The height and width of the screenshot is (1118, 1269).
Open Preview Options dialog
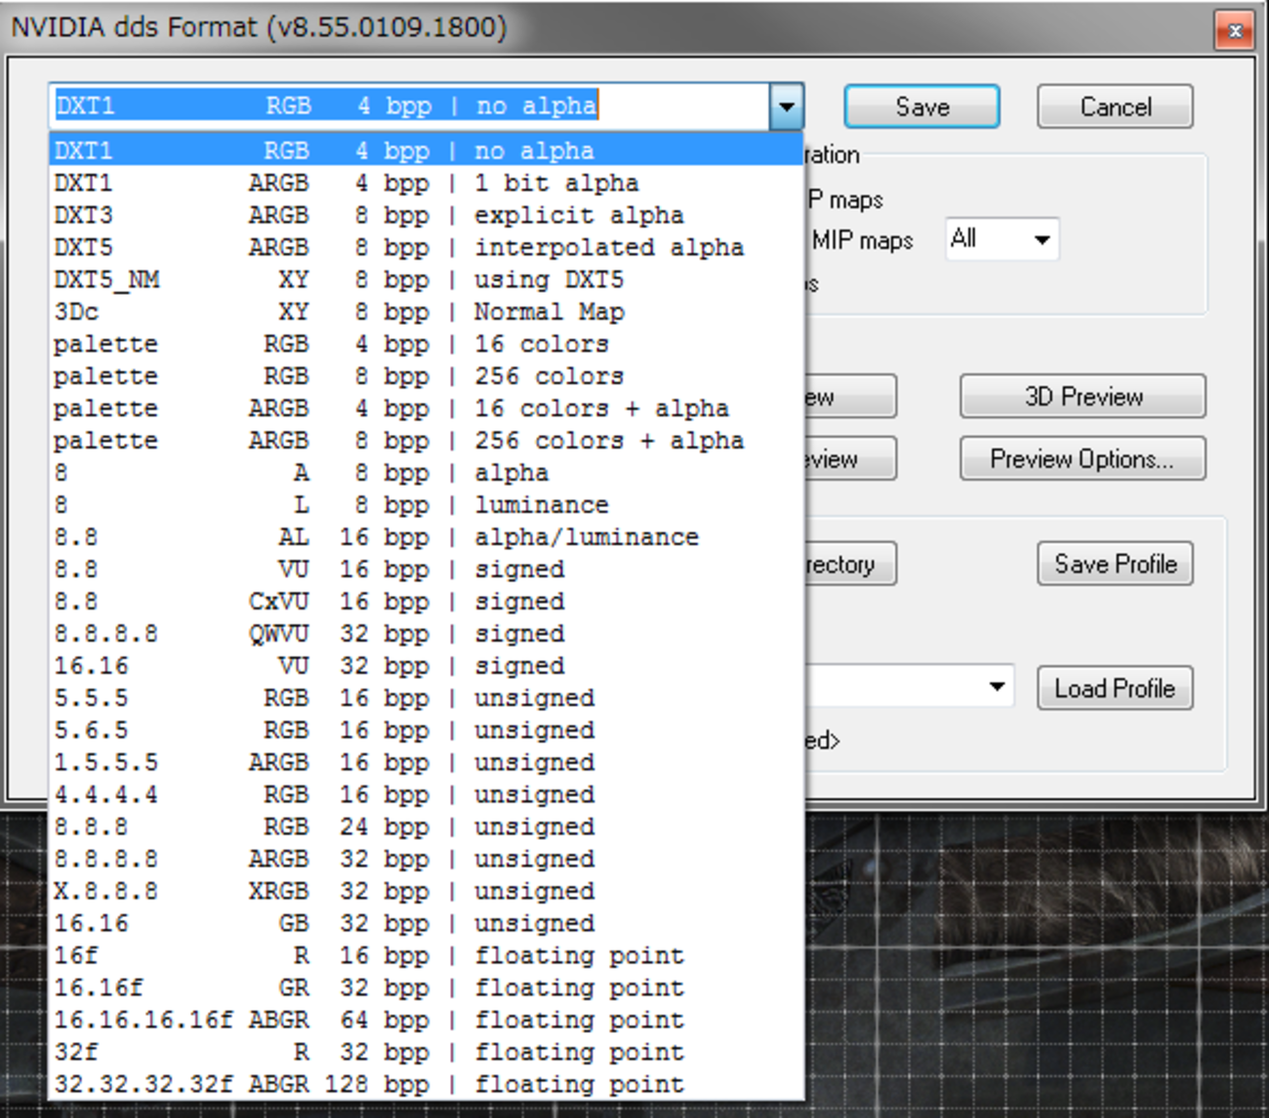pyautogui.click(x=1083, y=459)
